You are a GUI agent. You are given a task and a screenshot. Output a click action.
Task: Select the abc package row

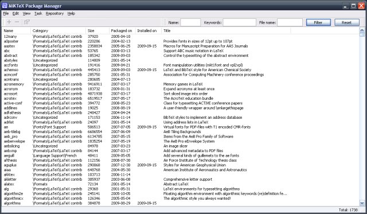pos(181,51)
